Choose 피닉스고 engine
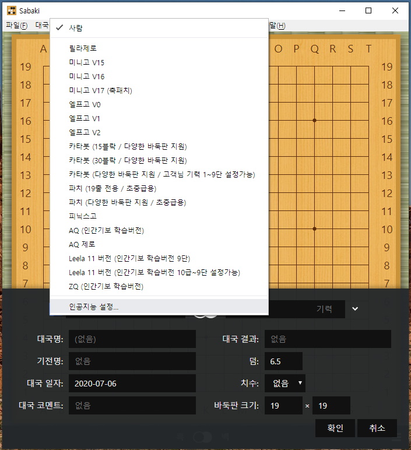This screenshot has width=411, height=450. click(x=159, y=216)
